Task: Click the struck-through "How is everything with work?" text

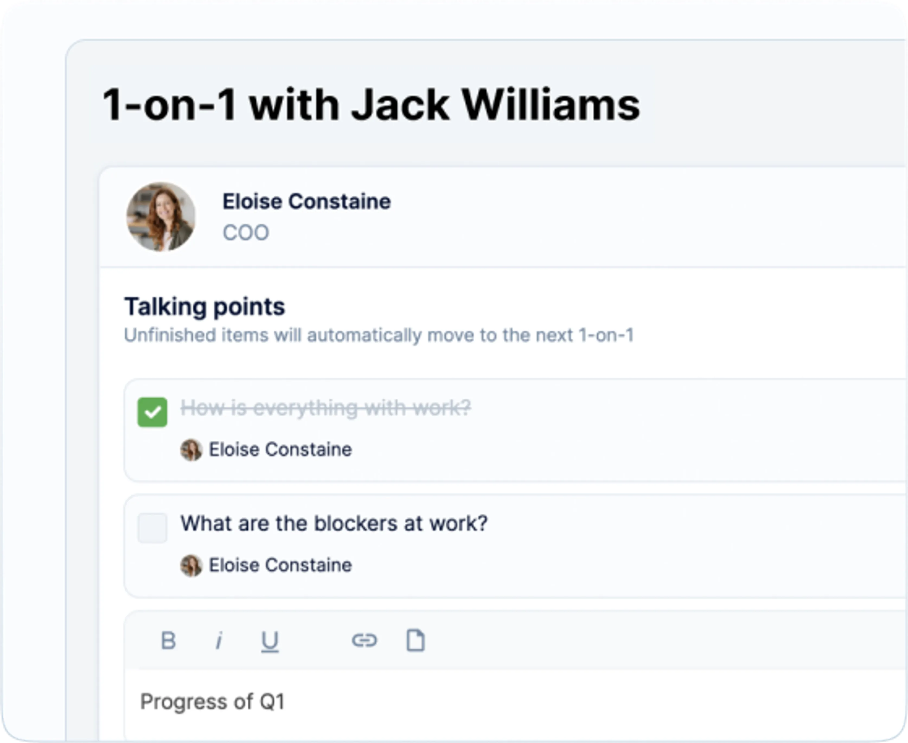Action: click(325, 407)
